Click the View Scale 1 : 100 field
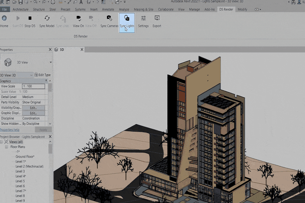The width and height of the screenshot is (305, 203). tap(34, 86)
